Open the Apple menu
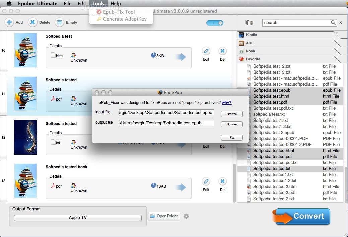 (x=9, y=4)
